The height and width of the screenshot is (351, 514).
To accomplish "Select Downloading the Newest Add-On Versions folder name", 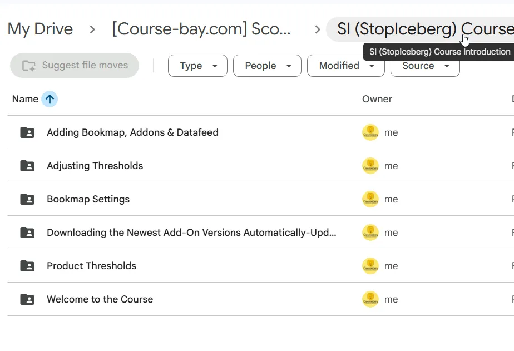I will (191, 233).
